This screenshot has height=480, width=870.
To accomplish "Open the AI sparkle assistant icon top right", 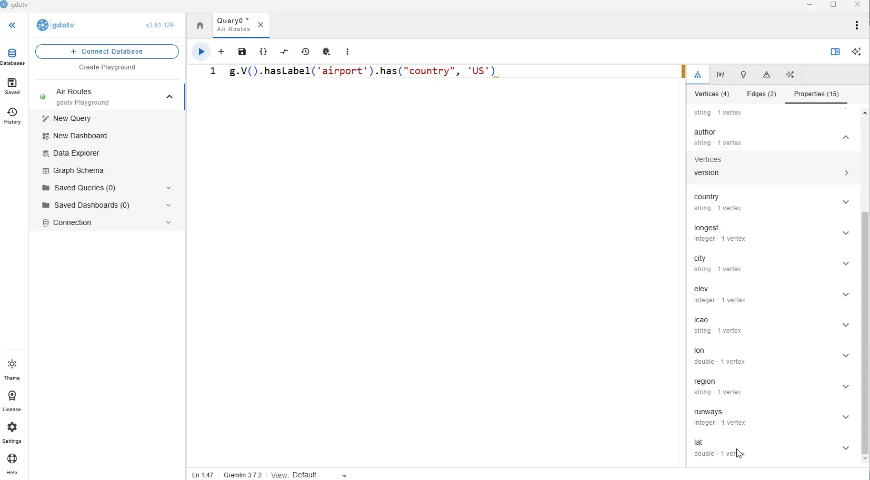I will point(856,52).
